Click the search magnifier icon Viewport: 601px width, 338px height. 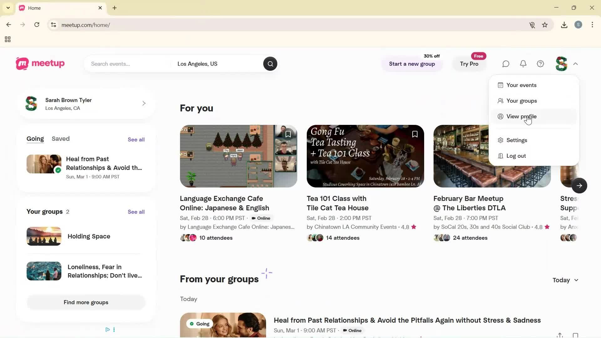pyautogui.click(x=270, y=64)
